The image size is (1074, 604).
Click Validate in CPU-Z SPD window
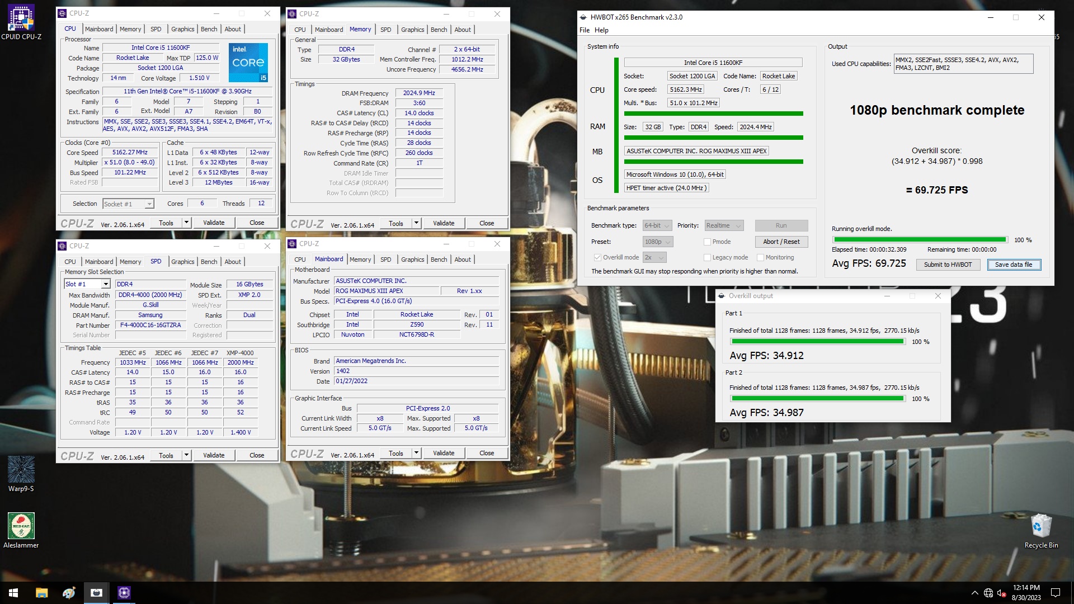214,455
